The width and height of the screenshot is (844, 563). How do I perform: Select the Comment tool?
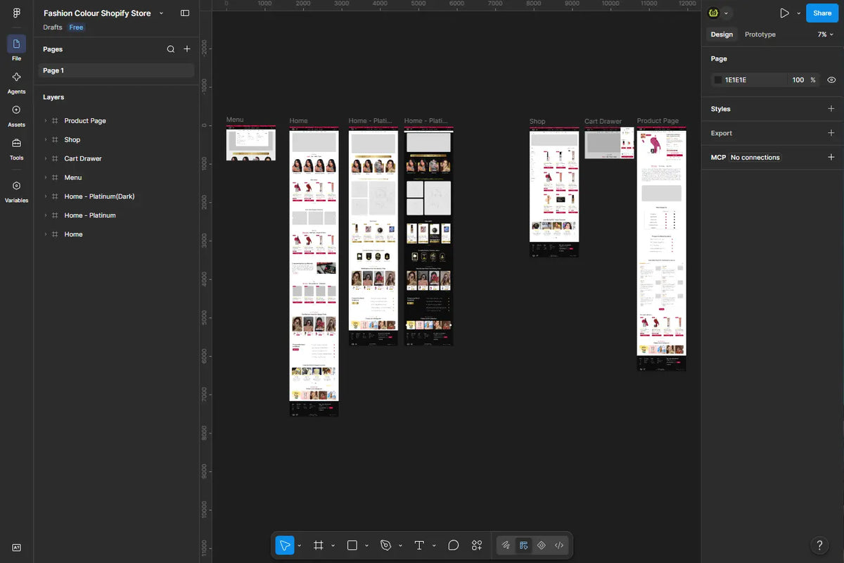(x=454, y=545)
